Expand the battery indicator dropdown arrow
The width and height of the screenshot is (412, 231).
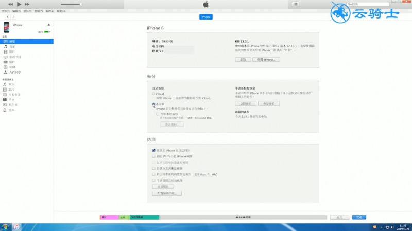point(50,32)
